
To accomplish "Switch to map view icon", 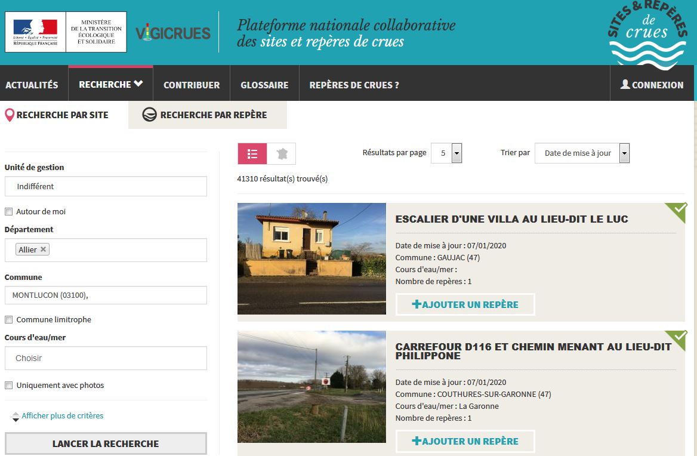I will pos(282,154).
